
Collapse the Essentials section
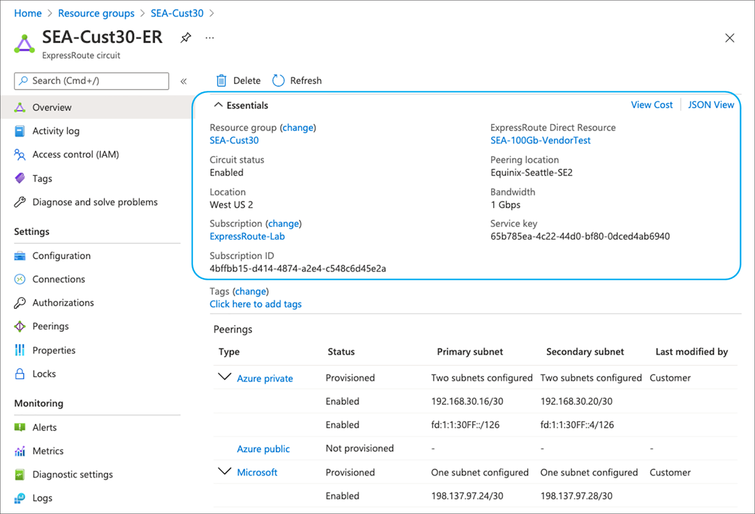(218, 105)
